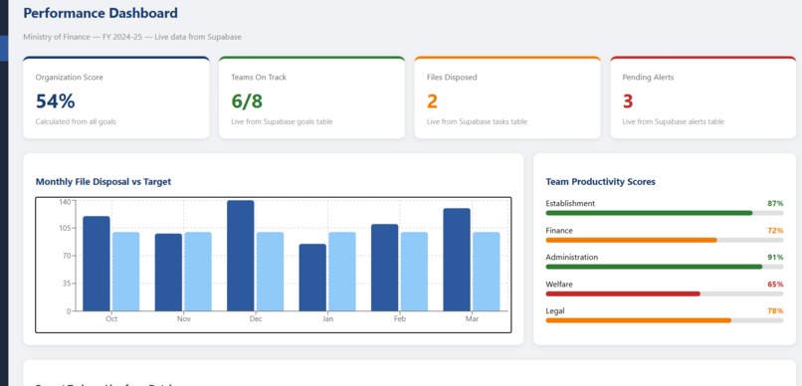Viewport: 802px width, 386px height.
Task: Select the dark blue Feb disposal bar
Action: click(385, 268)
